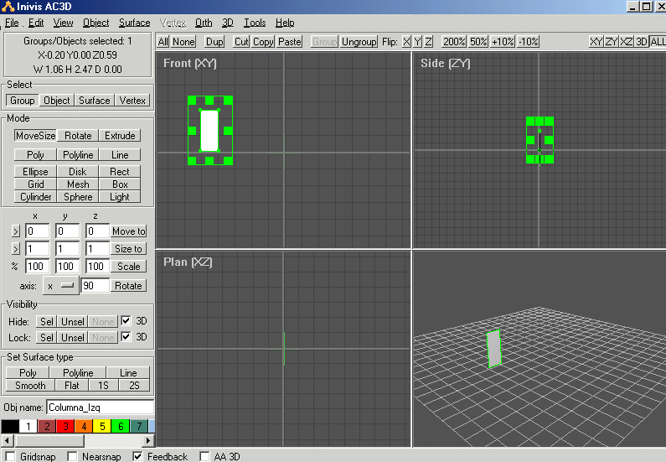Screen dimensions: 666x462
Task: Select the Rotate mode tool
Action: coord(78,135)
